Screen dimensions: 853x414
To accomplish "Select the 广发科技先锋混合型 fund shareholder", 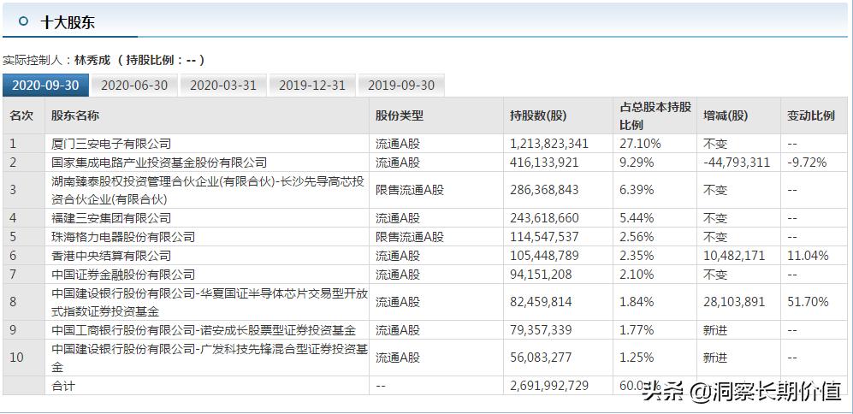I will pos(210,358).
